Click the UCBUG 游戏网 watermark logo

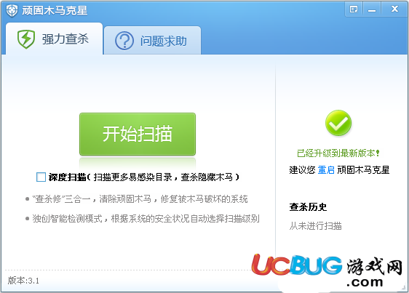pyautogui.click(x=327, y=270)
